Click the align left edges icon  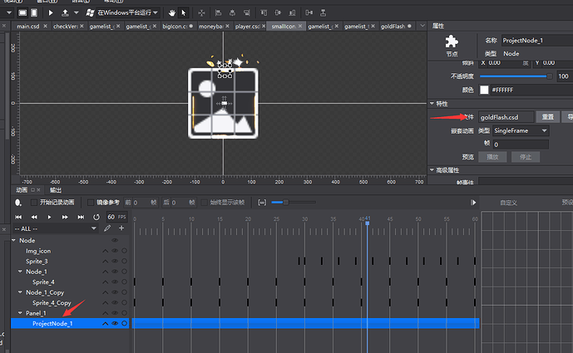(218, 12)
